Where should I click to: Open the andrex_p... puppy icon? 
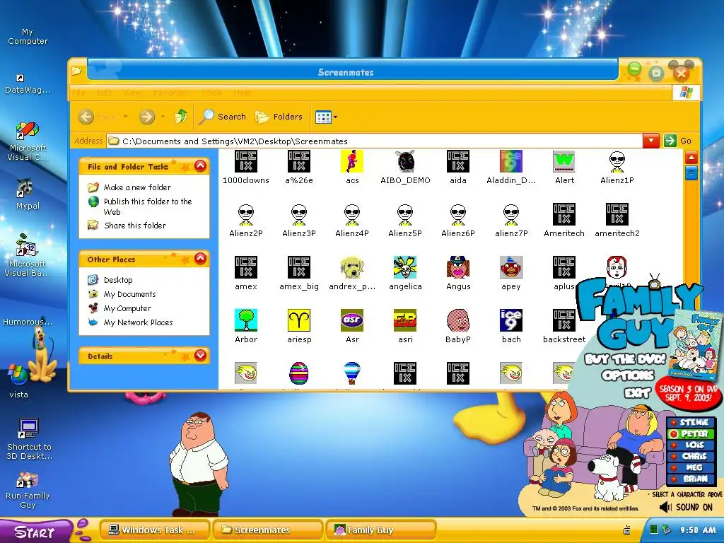352,274
